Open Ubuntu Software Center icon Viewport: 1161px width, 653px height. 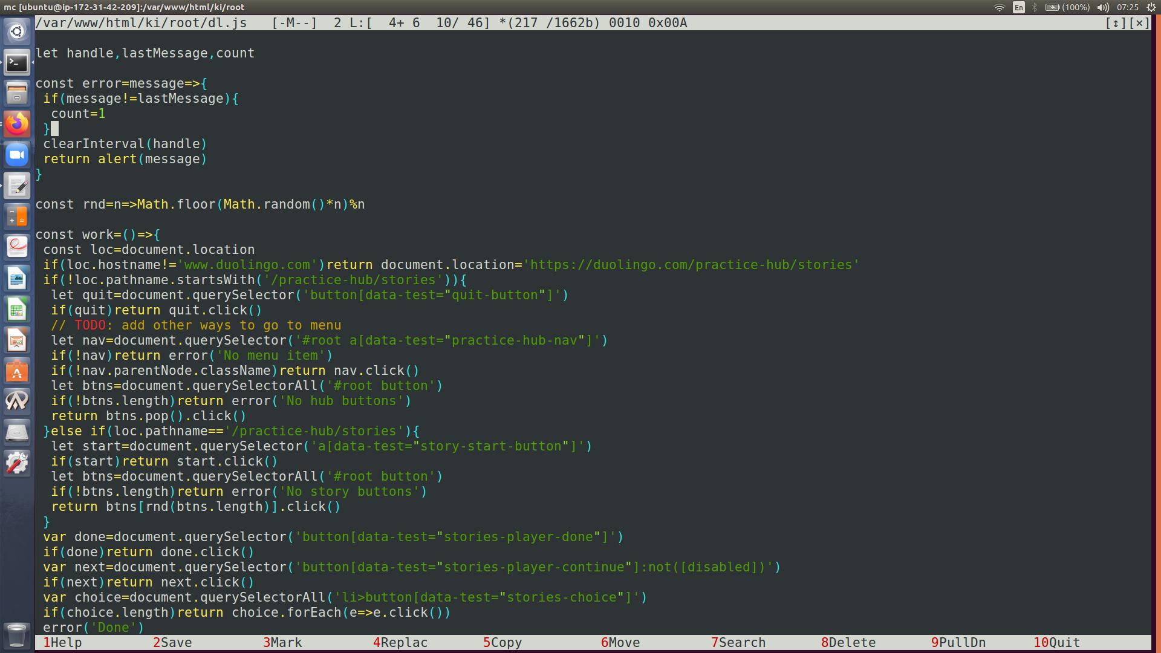[x=17, y=371]
